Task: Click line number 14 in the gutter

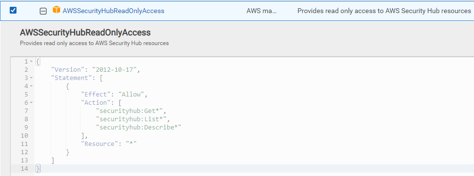Action: pos(24,168)
